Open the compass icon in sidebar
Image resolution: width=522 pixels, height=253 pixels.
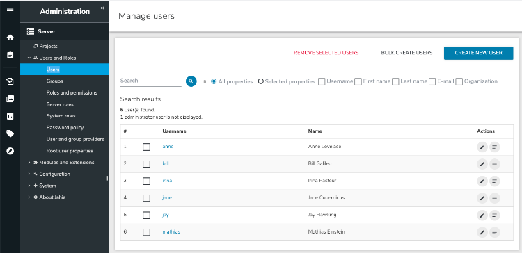tap(10, 152)
